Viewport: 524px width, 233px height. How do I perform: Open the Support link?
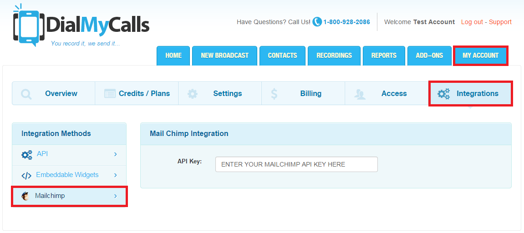tap(500, 22)
